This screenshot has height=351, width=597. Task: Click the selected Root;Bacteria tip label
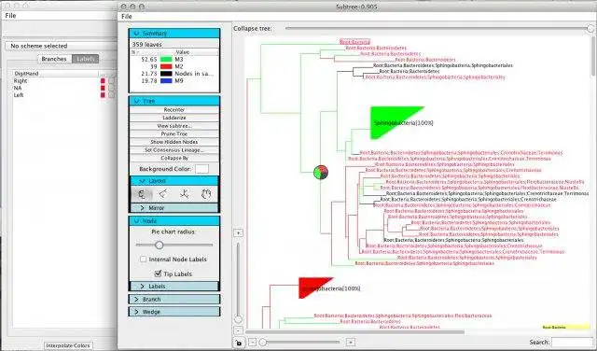pyautogui.click(x=354, y=42)
